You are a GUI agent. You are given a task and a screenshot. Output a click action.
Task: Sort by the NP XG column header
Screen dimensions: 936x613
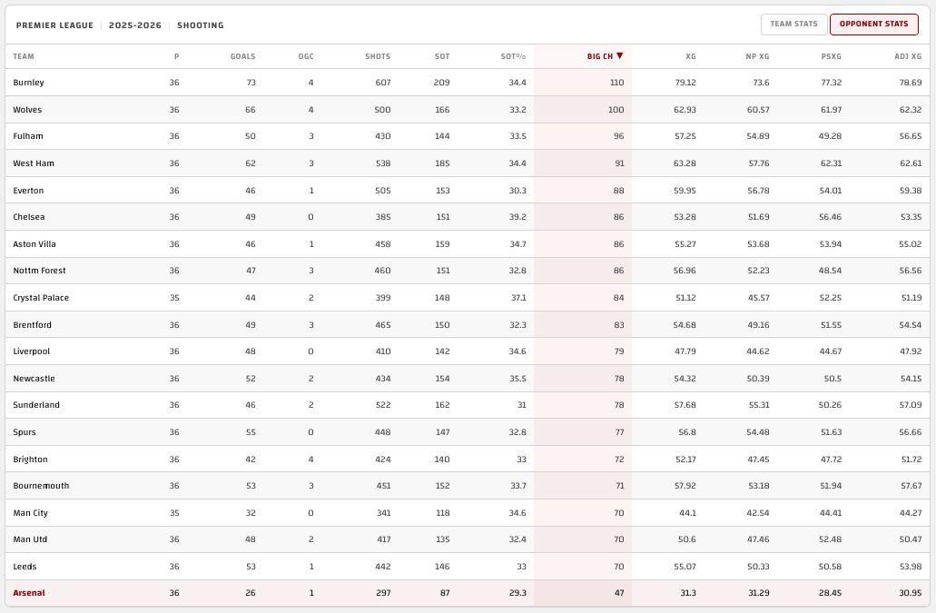(757, 56)
